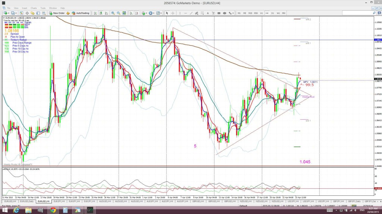This screenshot has height=214, width=382.
Task: Open the Help menu
Action: pos(63,8)
